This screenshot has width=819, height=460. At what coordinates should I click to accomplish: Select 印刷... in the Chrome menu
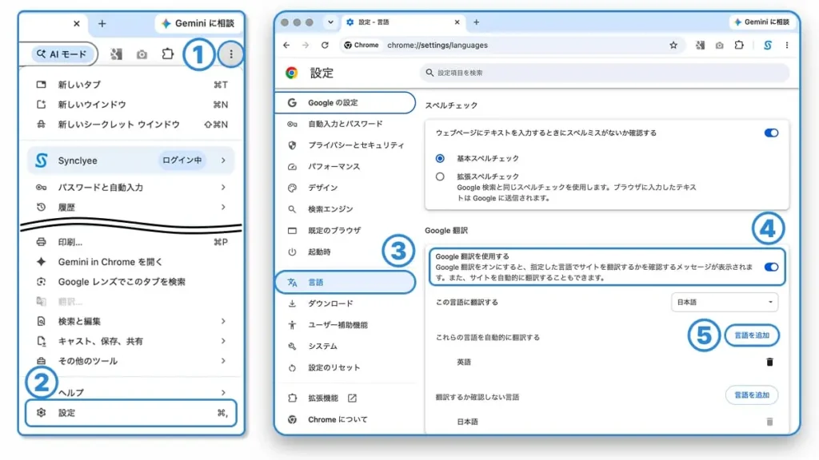tap(132, 242)
